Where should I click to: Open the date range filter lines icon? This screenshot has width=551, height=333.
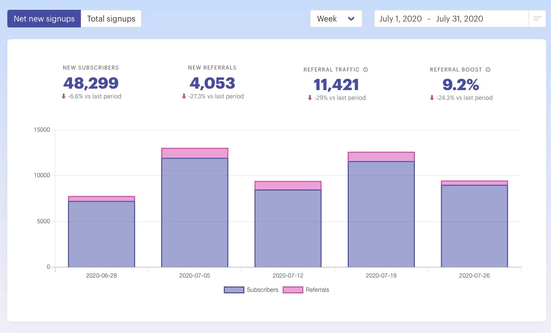pos(537,19)
